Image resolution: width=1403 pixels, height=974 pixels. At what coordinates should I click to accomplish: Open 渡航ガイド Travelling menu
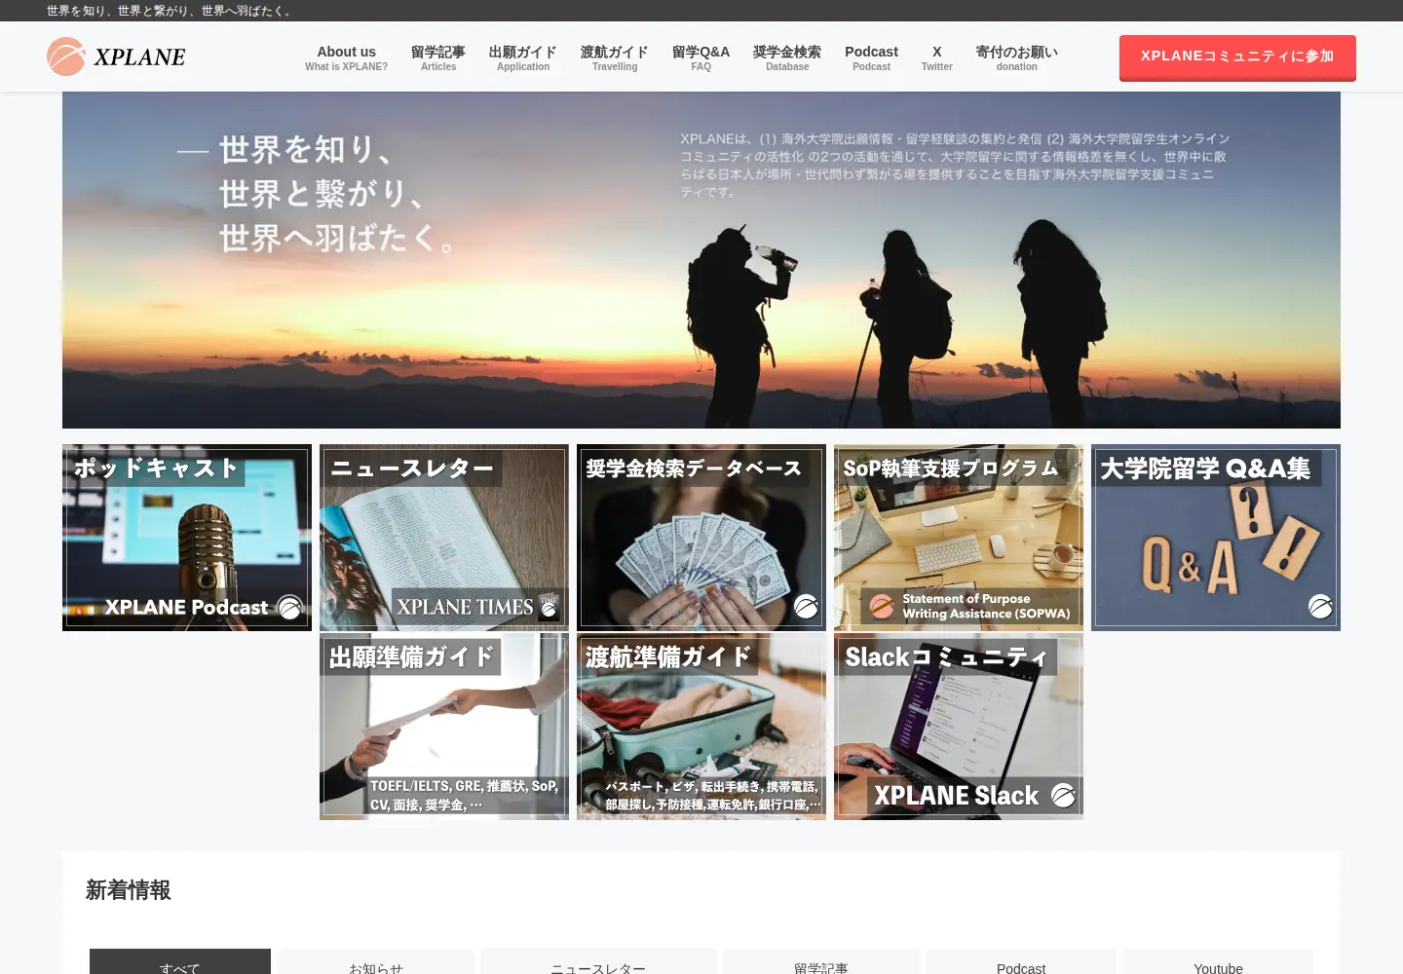615,58
